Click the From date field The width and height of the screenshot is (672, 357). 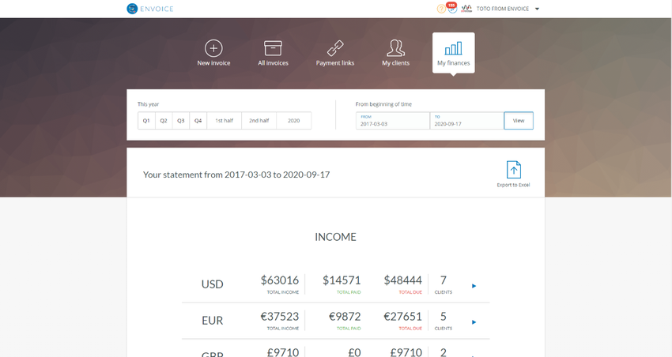click(x=392, y=121)
